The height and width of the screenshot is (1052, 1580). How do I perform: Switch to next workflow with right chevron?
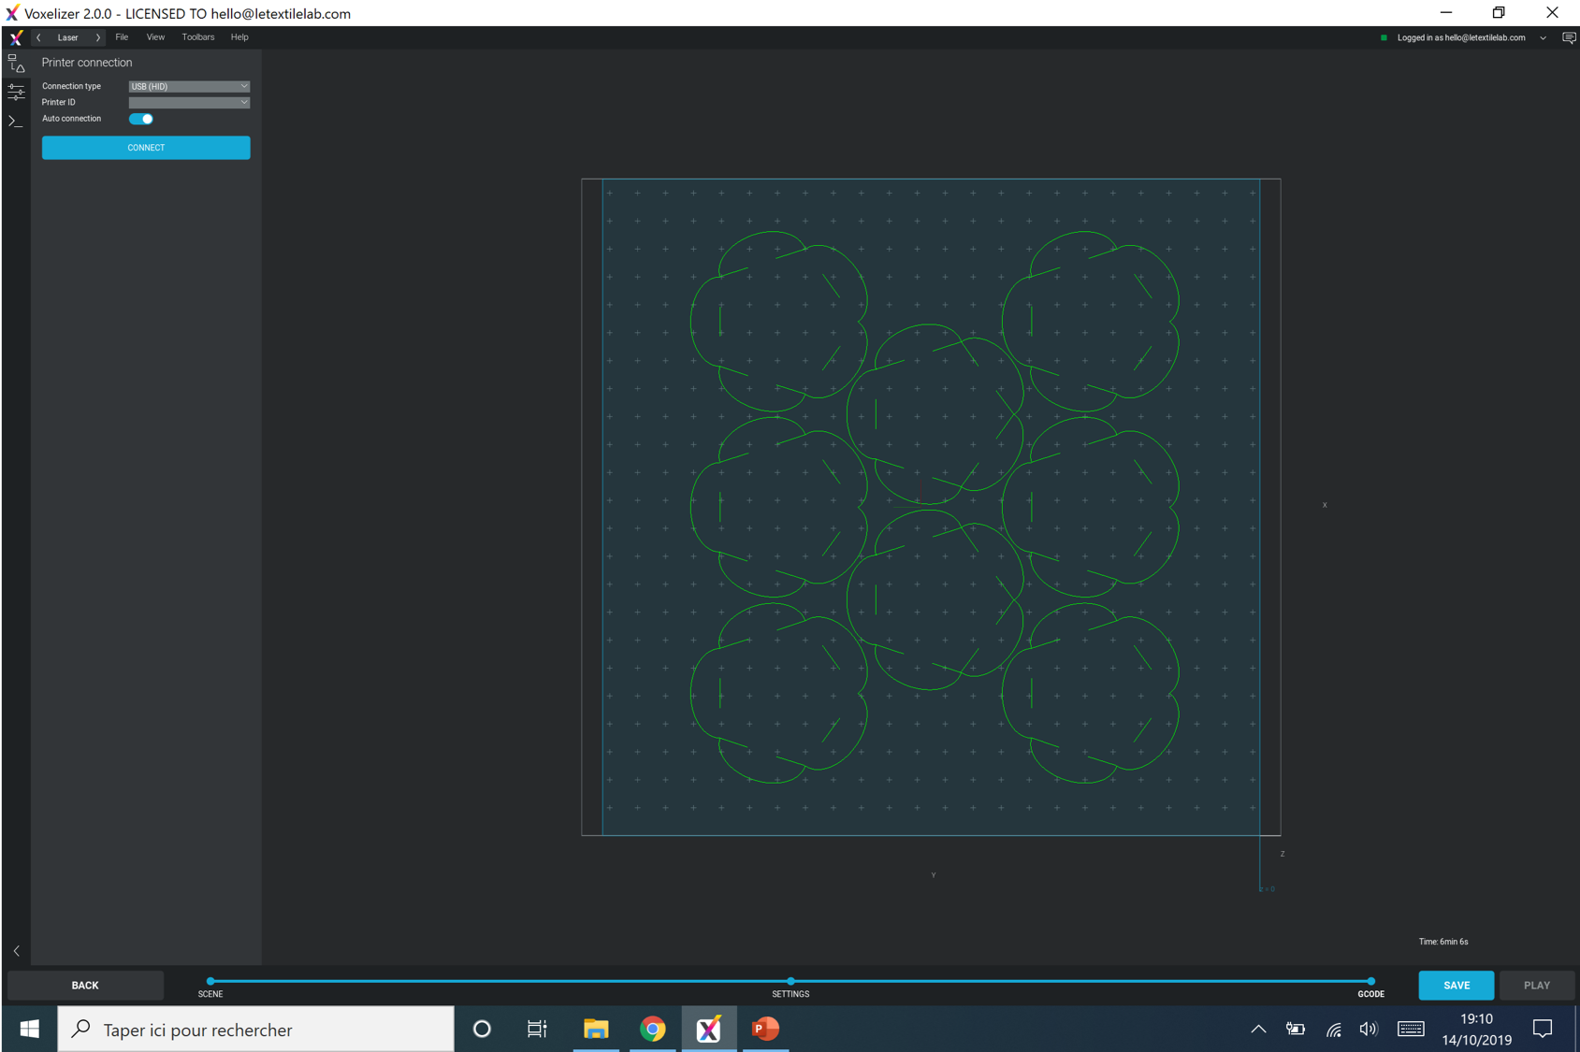(x=97, y=37)
